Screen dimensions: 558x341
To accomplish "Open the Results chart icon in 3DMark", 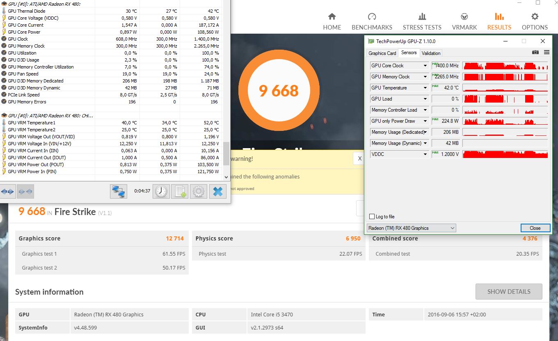I will [x=499, y=17].
